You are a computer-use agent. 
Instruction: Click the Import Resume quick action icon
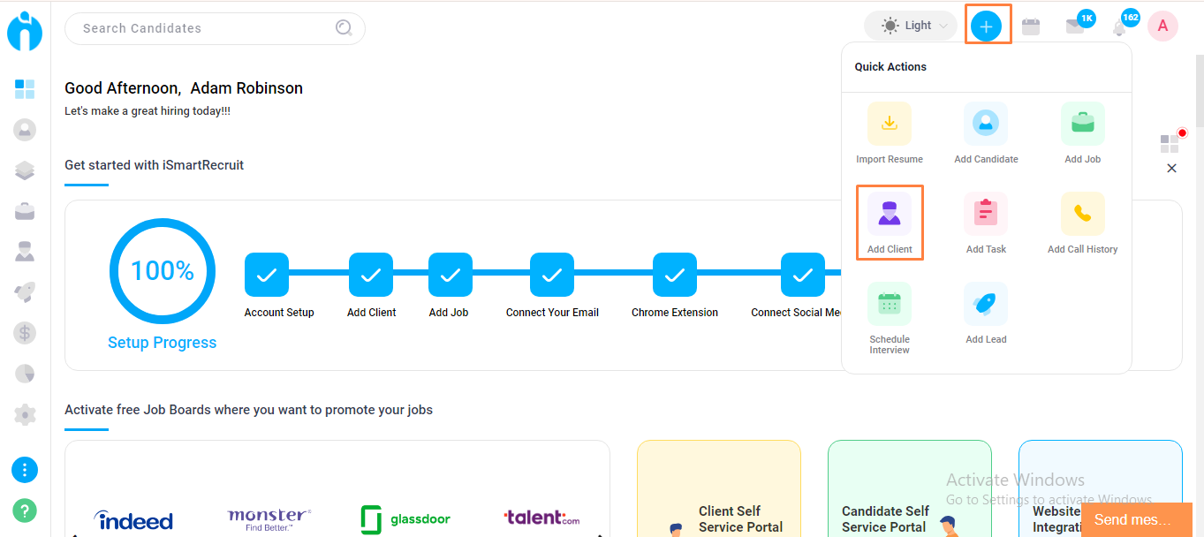(x=889, y=124)
